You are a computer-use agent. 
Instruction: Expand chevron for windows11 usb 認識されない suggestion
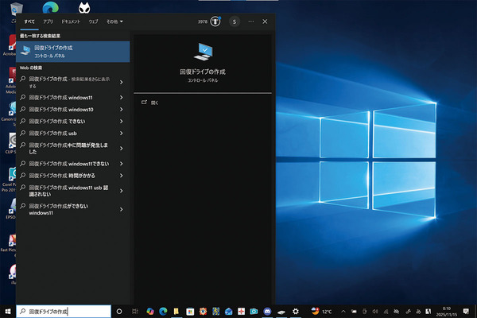pyautogui.click(x=121, y=191)
